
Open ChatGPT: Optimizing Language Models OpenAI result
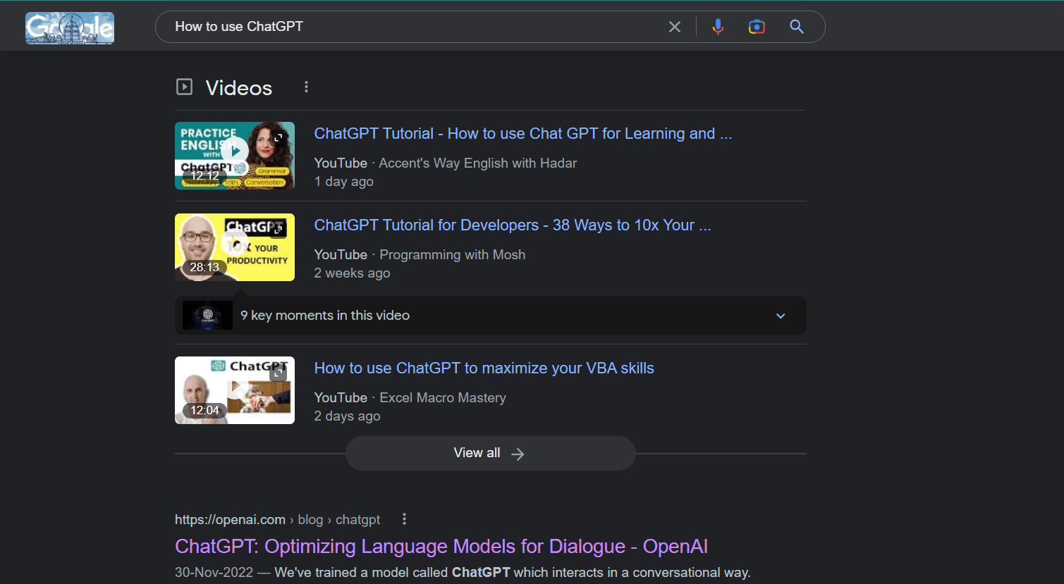[441, 547]
